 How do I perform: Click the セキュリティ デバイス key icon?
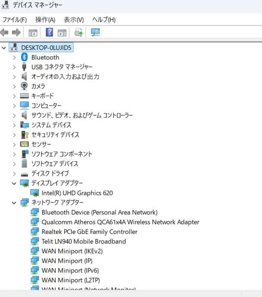coord(25,134)
